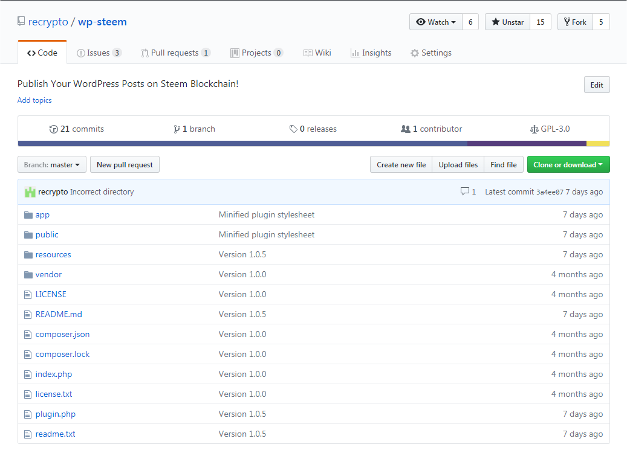Click the commits history clock icon
Viewport: 627px width, 450px height.
click(54, 129)
